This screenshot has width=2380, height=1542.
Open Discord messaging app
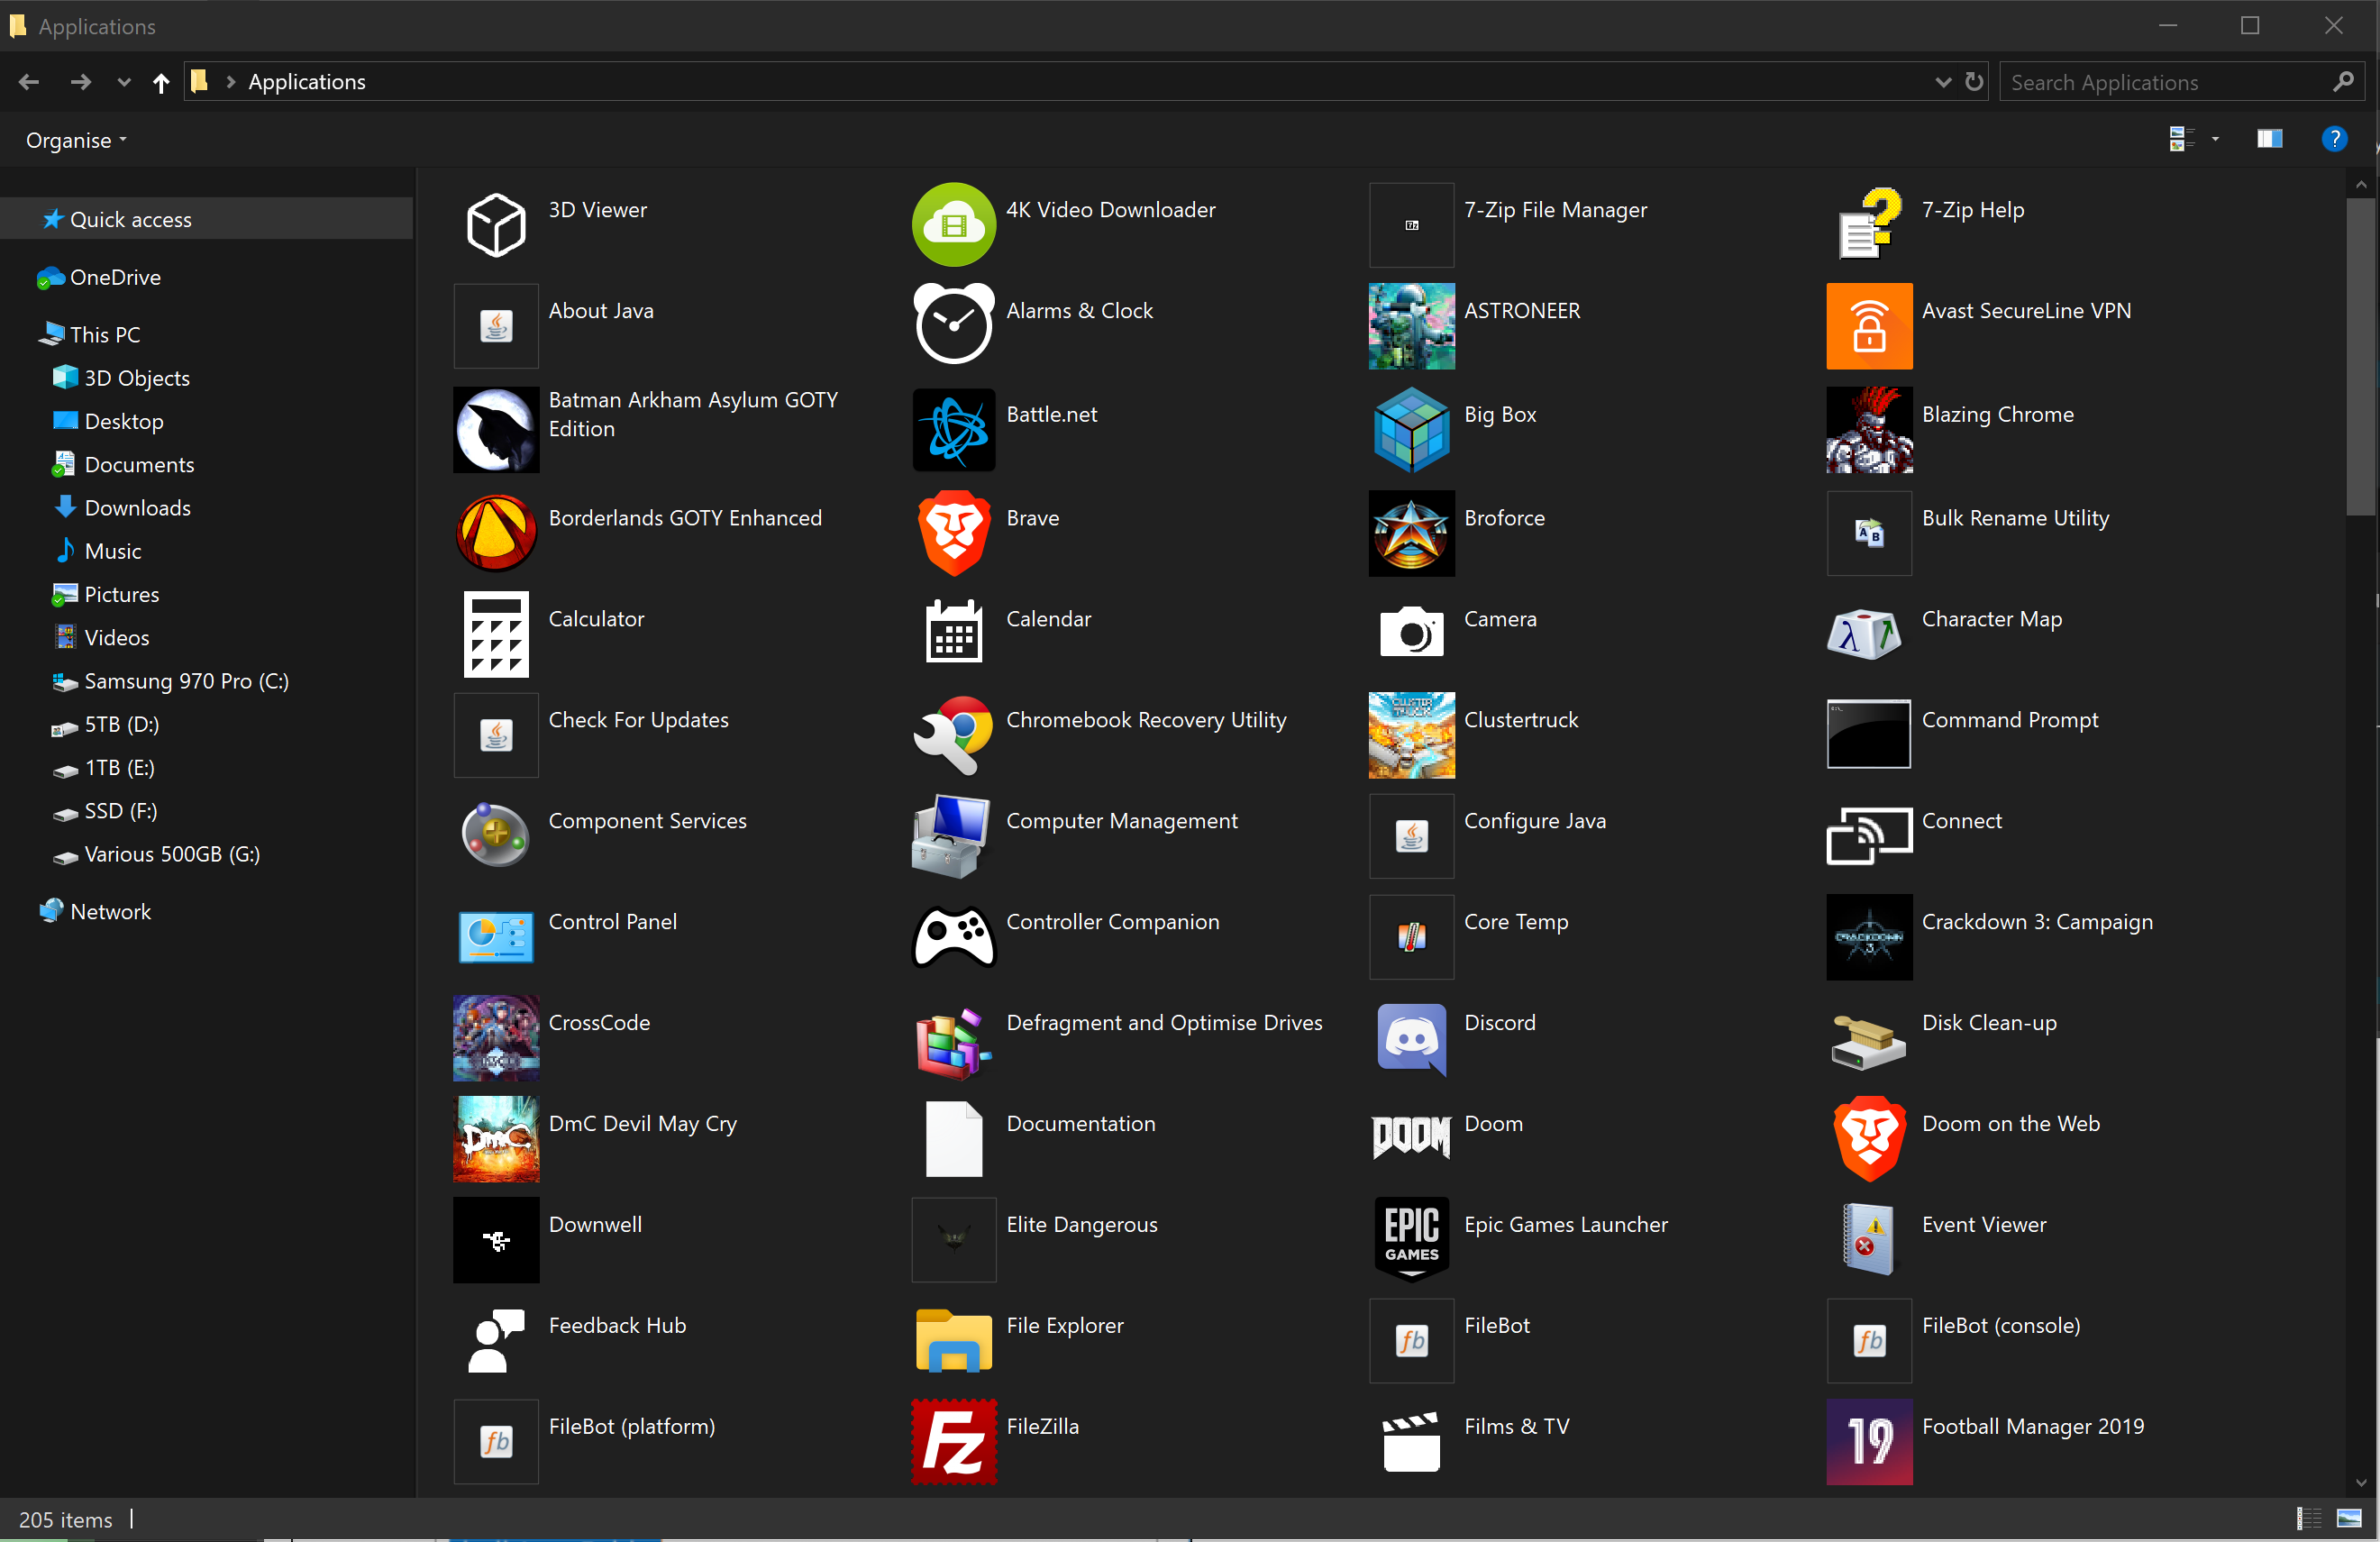[x=1412, y=1024]
